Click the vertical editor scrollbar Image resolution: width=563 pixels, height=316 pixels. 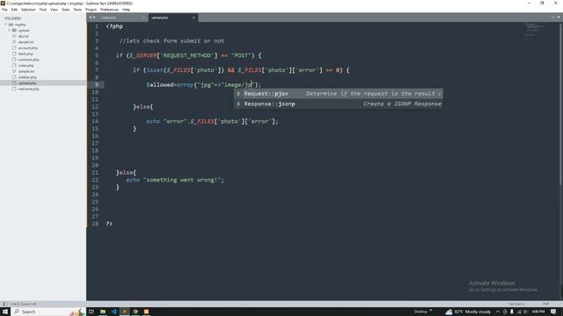pos(560,104)
